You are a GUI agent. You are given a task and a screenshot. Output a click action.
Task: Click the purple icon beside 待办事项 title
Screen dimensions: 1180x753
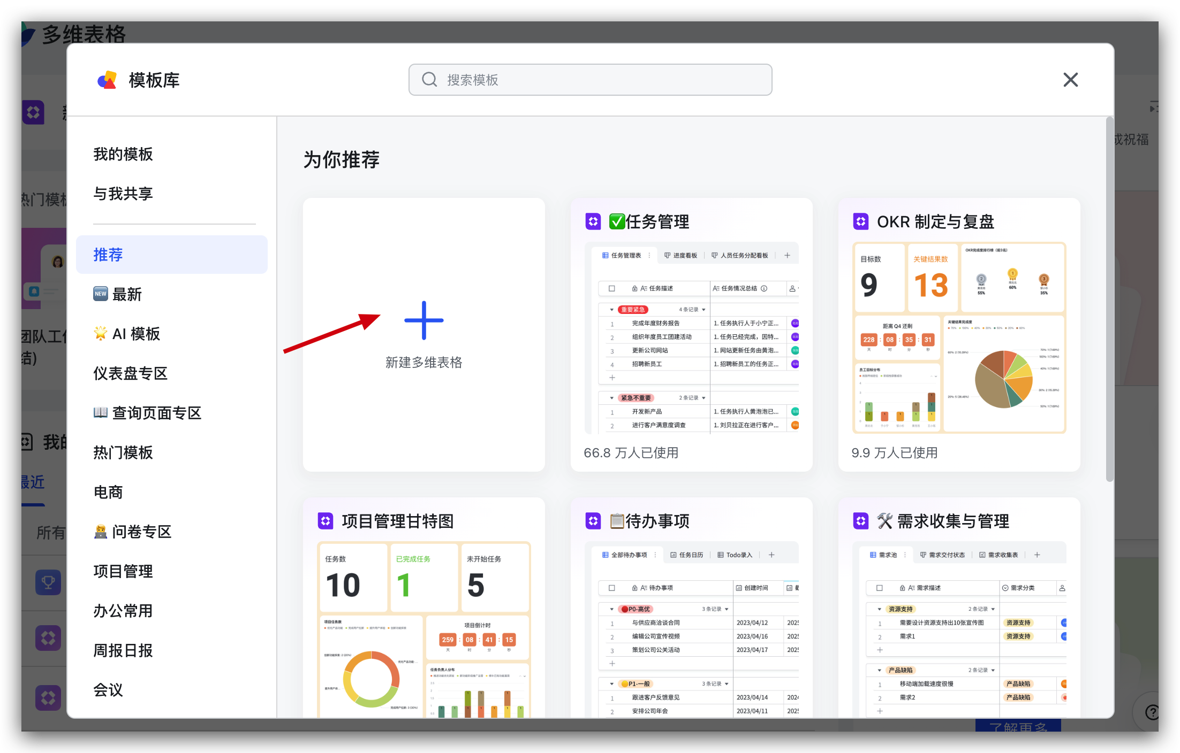(593, 521)
